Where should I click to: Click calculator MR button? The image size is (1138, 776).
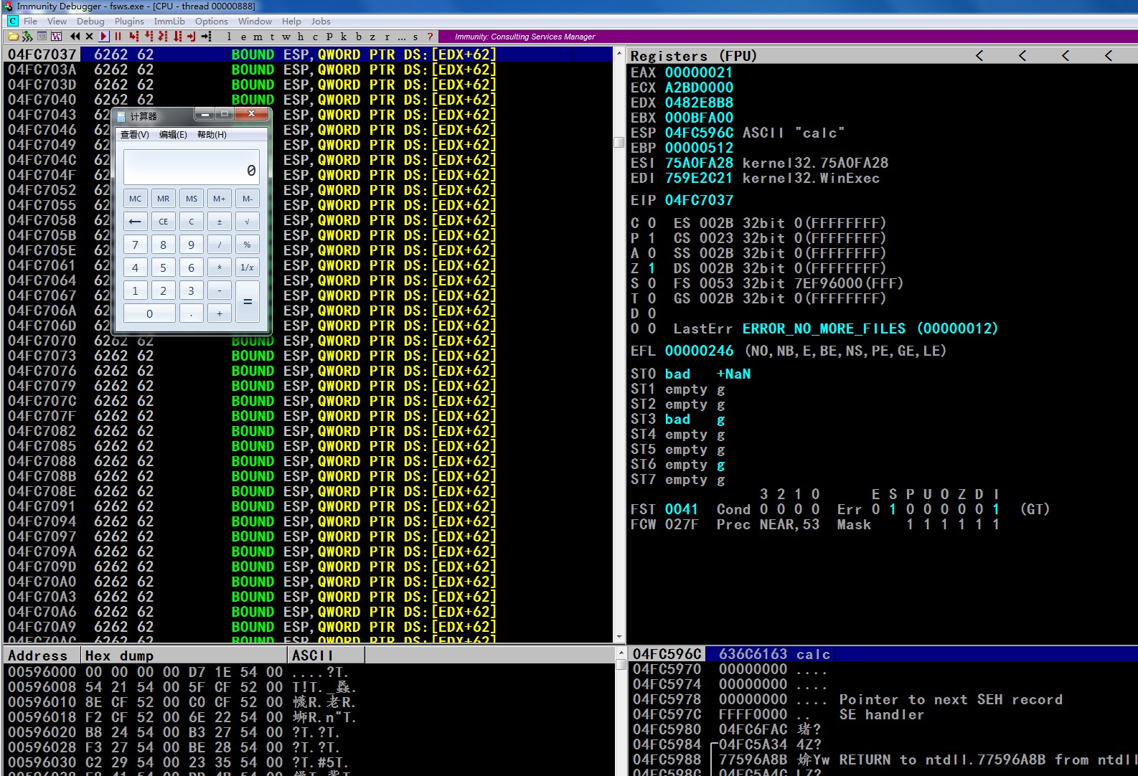point(164,199)
